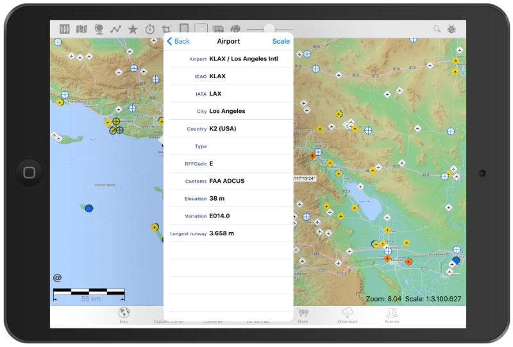Select Longest runway value 3.658 m

point(221,233)
